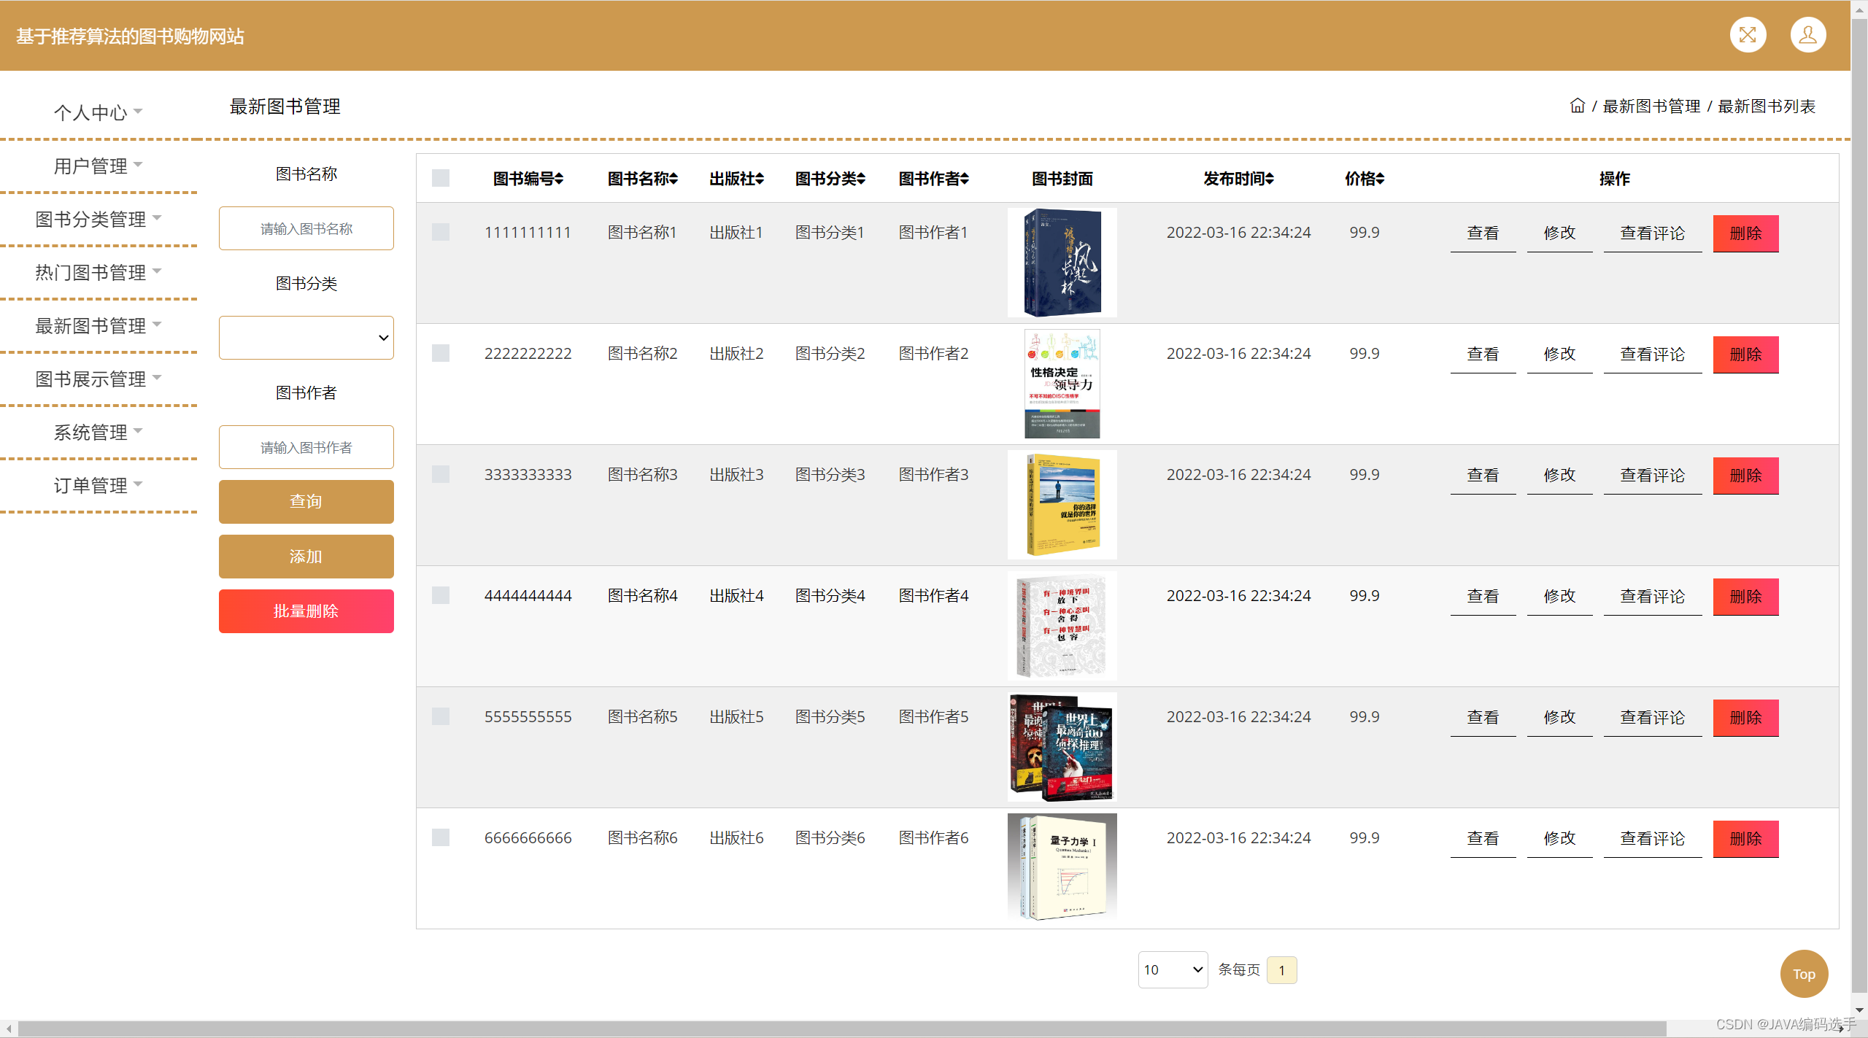Click 查看 for 图书名称1

[1483, 233]
